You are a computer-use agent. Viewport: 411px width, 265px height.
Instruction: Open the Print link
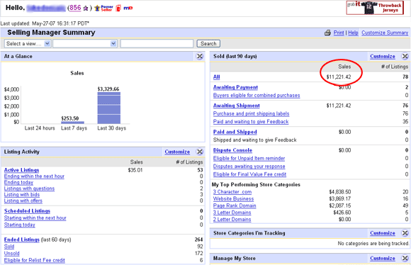pos(339,33)
